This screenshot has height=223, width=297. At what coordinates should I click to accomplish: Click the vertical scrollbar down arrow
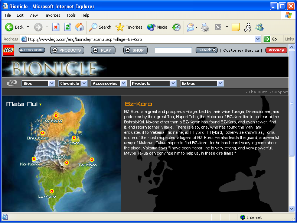(291, 209)
